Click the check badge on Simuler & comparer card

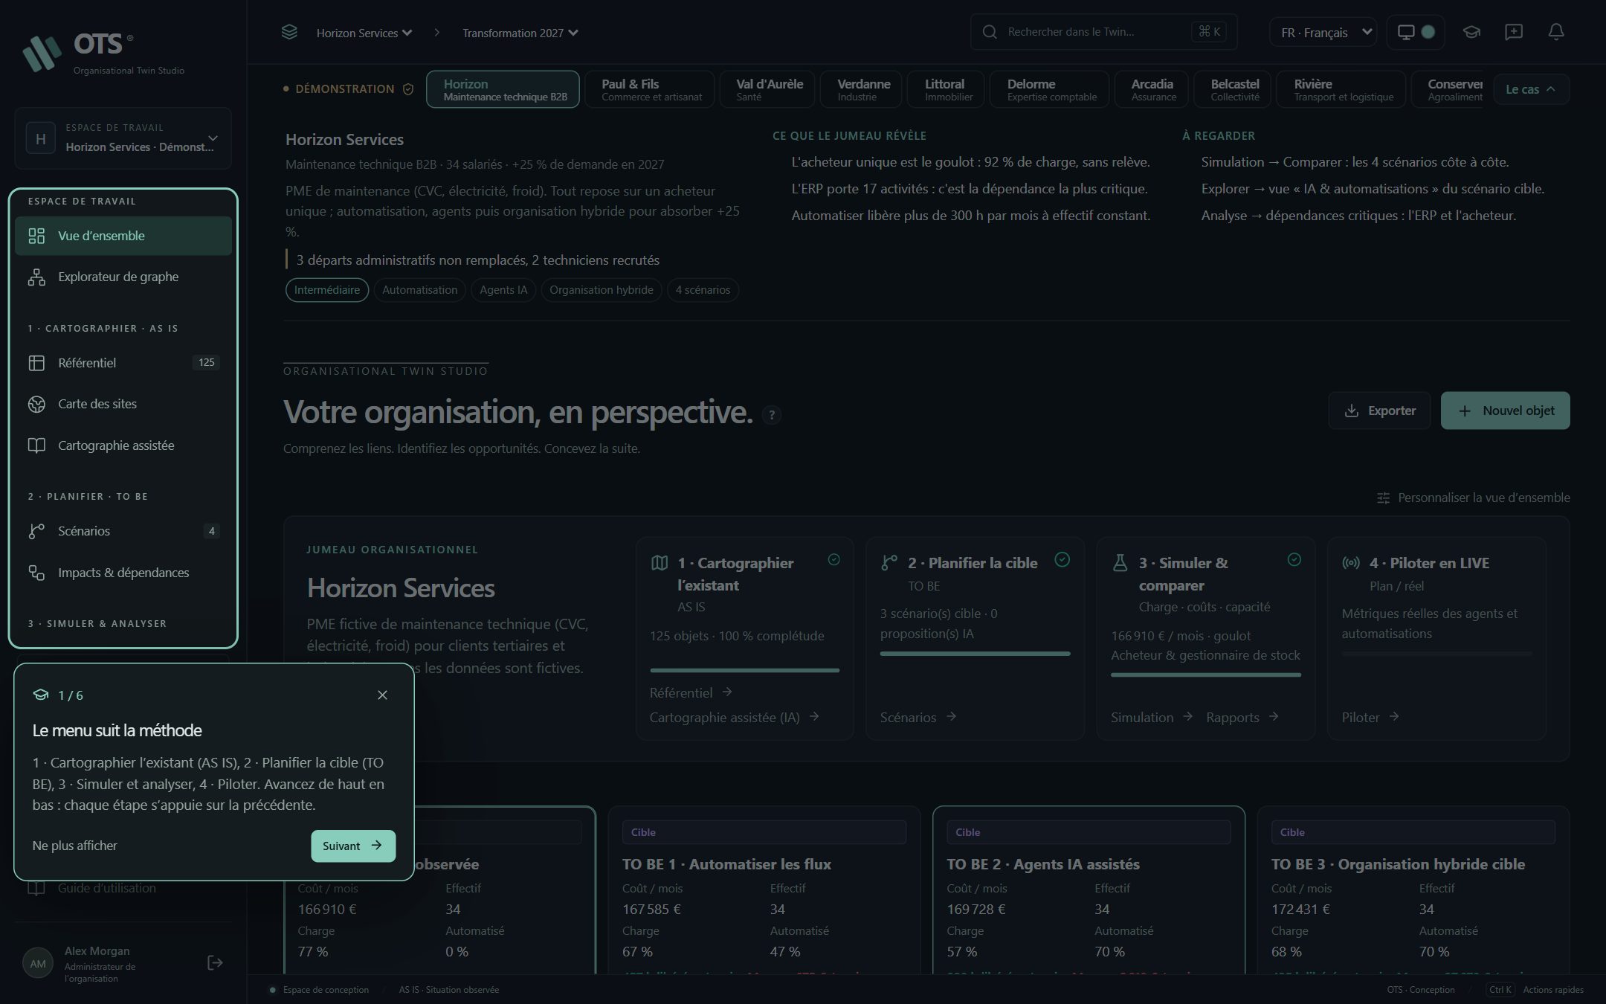[x=1294, y=560]
